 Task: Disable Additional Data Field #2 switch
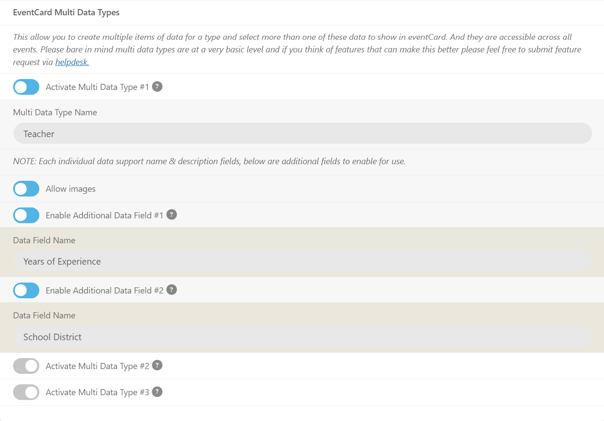[26, 290]
